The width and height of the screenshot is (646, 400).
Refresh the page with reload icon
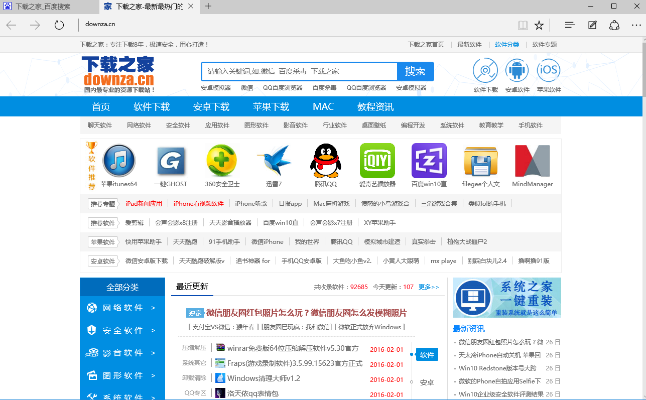point(59,25)
